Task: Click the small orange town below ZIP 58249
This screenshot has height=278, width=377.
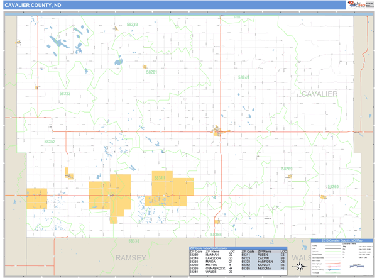Action: 290,177
